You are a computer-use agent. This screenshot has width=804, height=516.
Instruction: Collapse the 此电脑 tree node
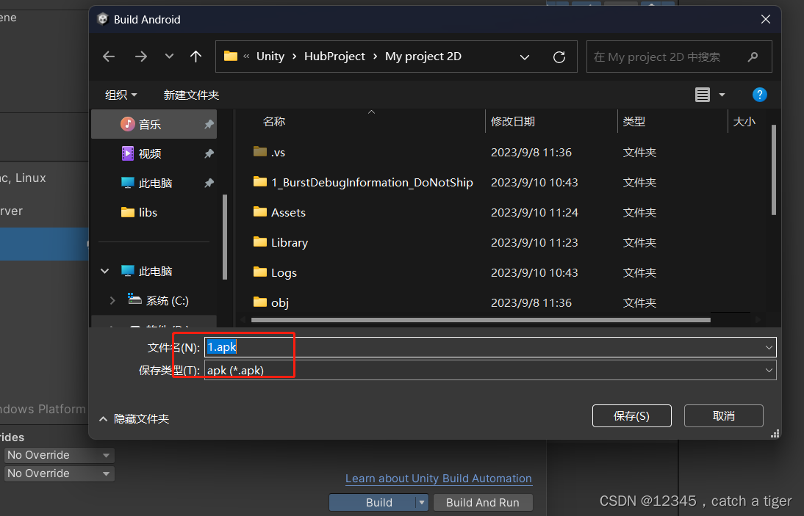click(105, 271)
